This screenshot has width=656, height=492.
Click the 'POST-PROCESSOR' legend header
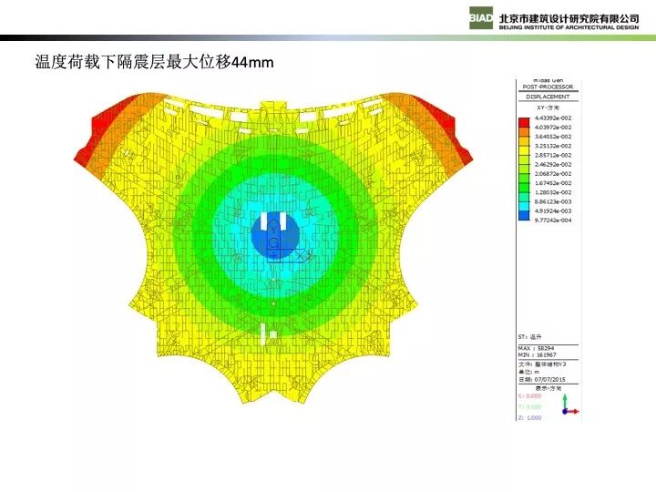click(548, 87)
